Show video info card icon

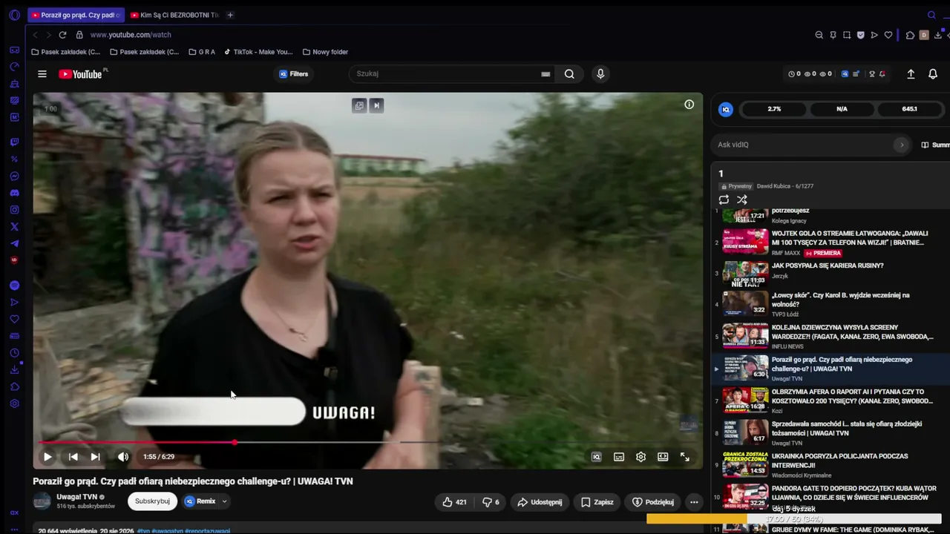coord(689,105)
